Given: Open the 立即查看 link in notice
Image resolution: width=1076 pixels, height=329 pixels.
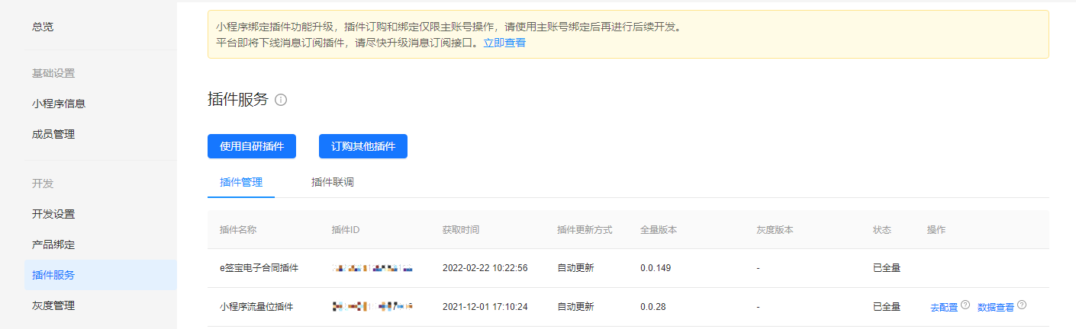Looking at the screenshot, I should (x=504, y=43).
